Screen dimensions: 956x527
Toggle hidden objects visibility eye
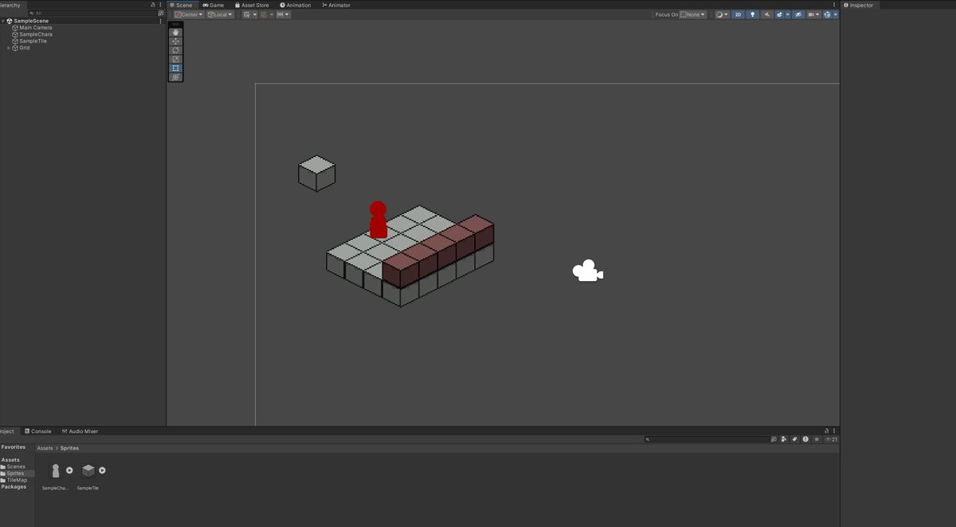pyautogui.click(x=798, y=14)
